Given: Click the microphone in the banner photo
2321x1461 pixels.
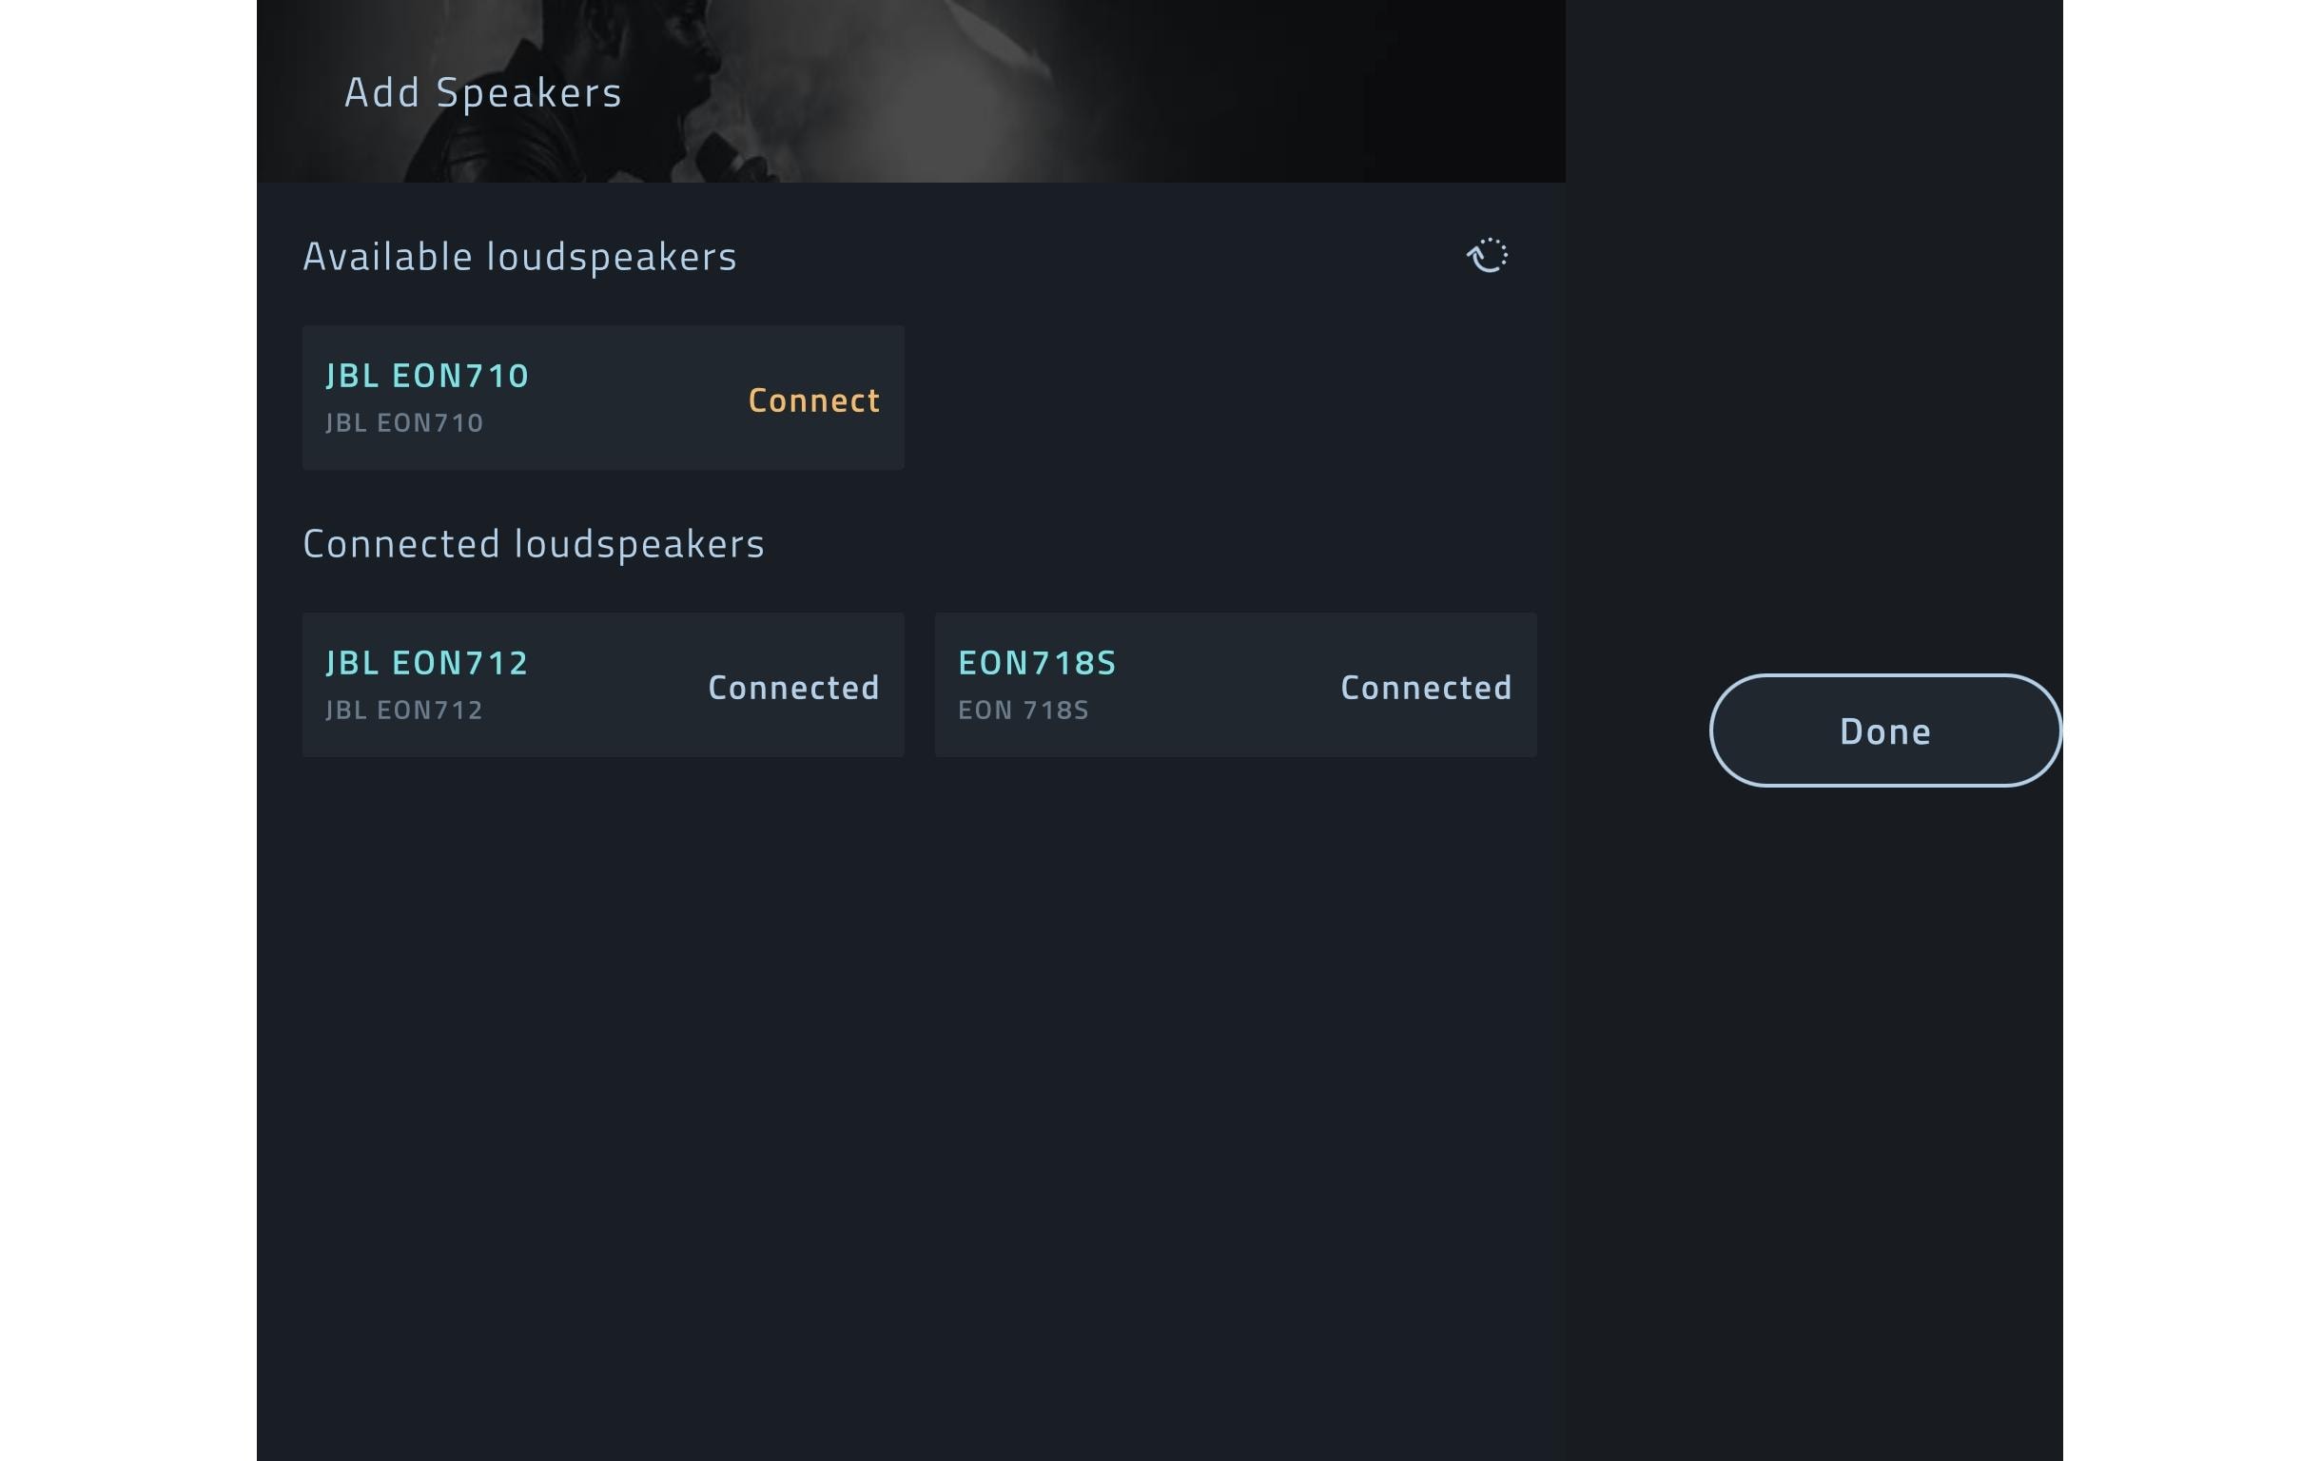Looking at the screenshot, I should click(x=718, y=154).
